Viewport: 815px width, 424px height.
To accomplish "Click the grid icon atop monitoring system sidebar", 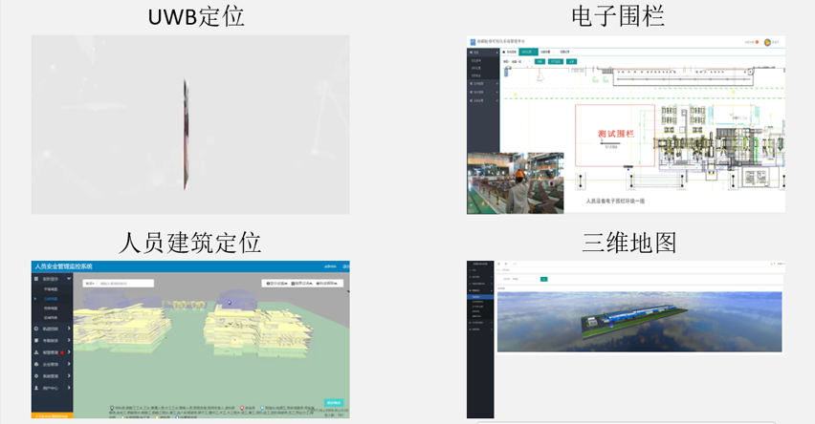I will 36,279.
